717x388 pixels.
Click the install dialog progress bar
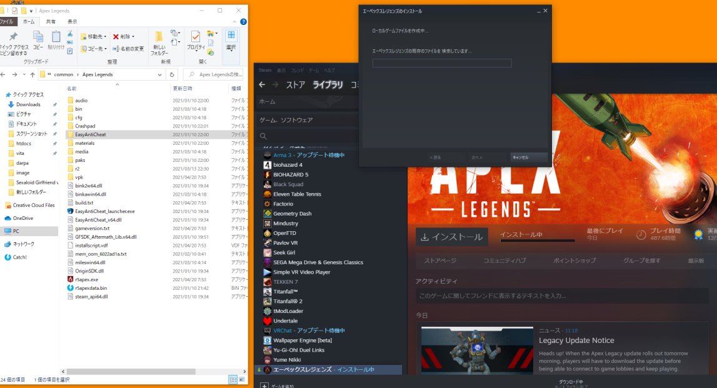tap(442, 63)
